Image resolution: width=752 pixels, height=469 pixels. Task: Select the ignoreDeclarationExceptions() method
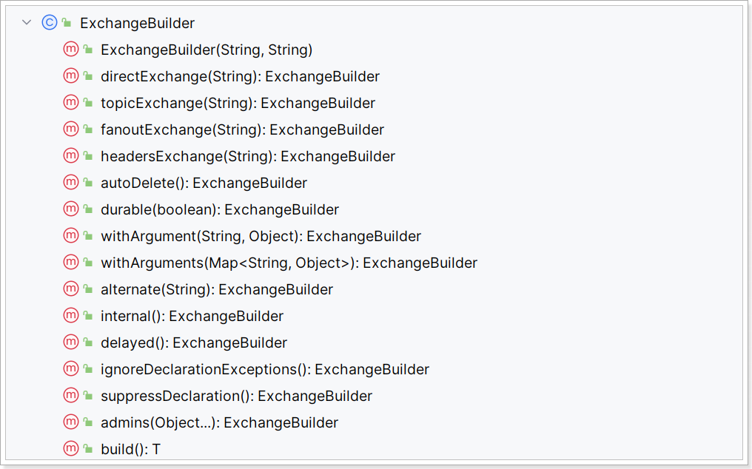pos(265,369)
